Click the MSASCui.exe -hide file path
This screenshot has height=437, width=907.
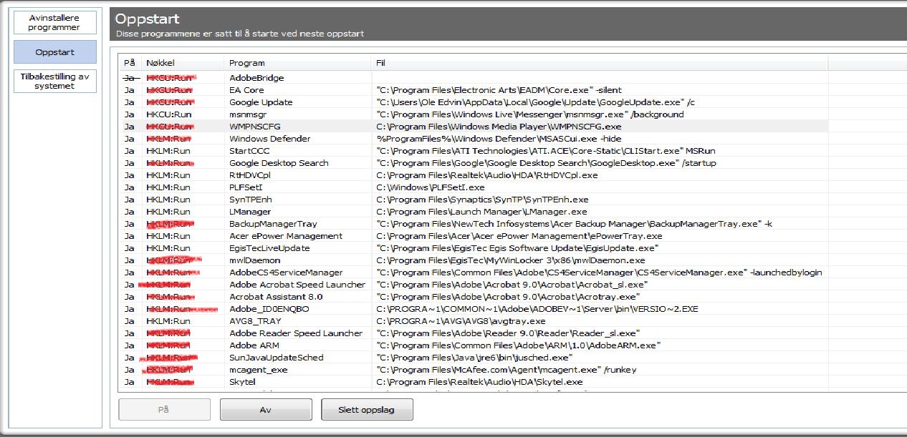[499, 139]
